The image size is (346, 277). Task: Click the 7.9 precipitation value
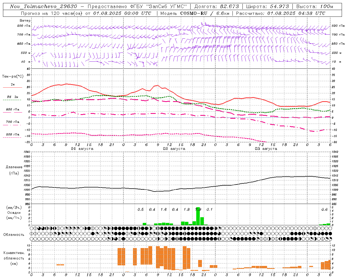click(x=198, y=210)
